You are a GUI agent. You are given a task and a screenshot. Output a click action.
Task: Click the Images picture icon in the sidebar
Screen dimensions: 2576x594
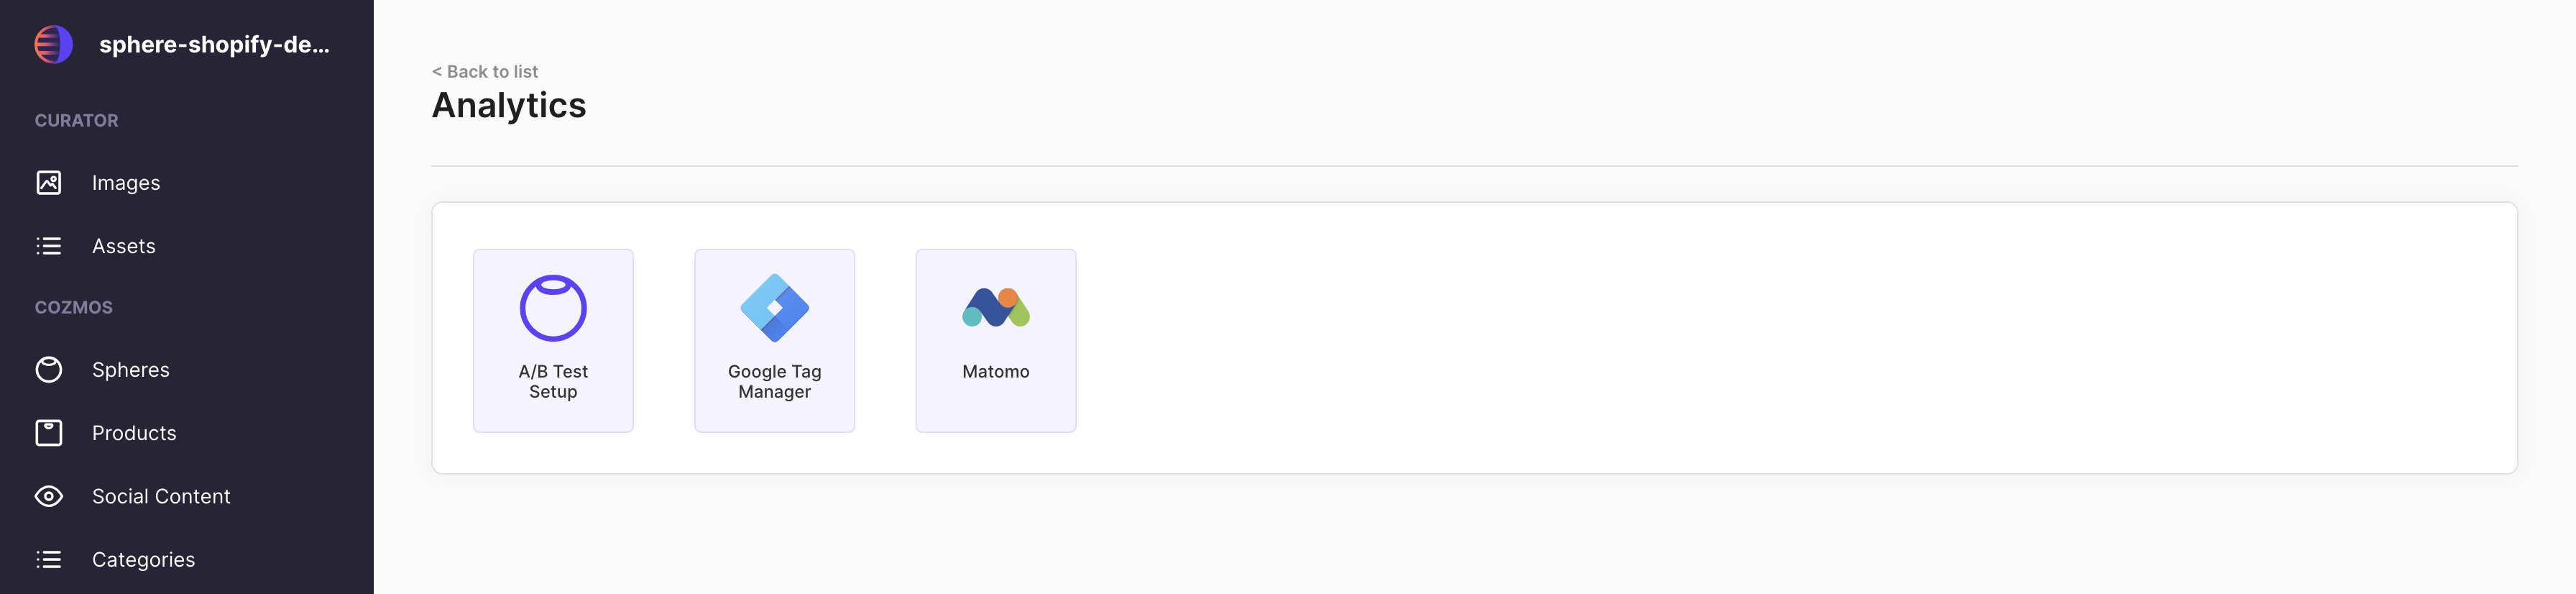pyautogui.click(x=49, y=183)
